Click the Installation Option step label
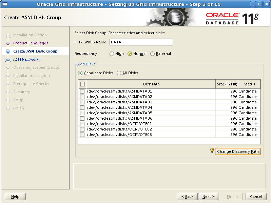 click(30, 35)
